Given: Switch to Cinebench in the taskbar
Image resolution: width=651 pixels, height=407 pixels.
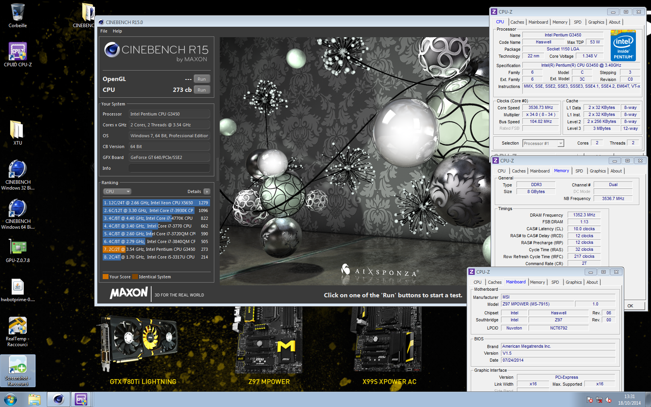Looking at the screenshot, I should tap(59, 399).
